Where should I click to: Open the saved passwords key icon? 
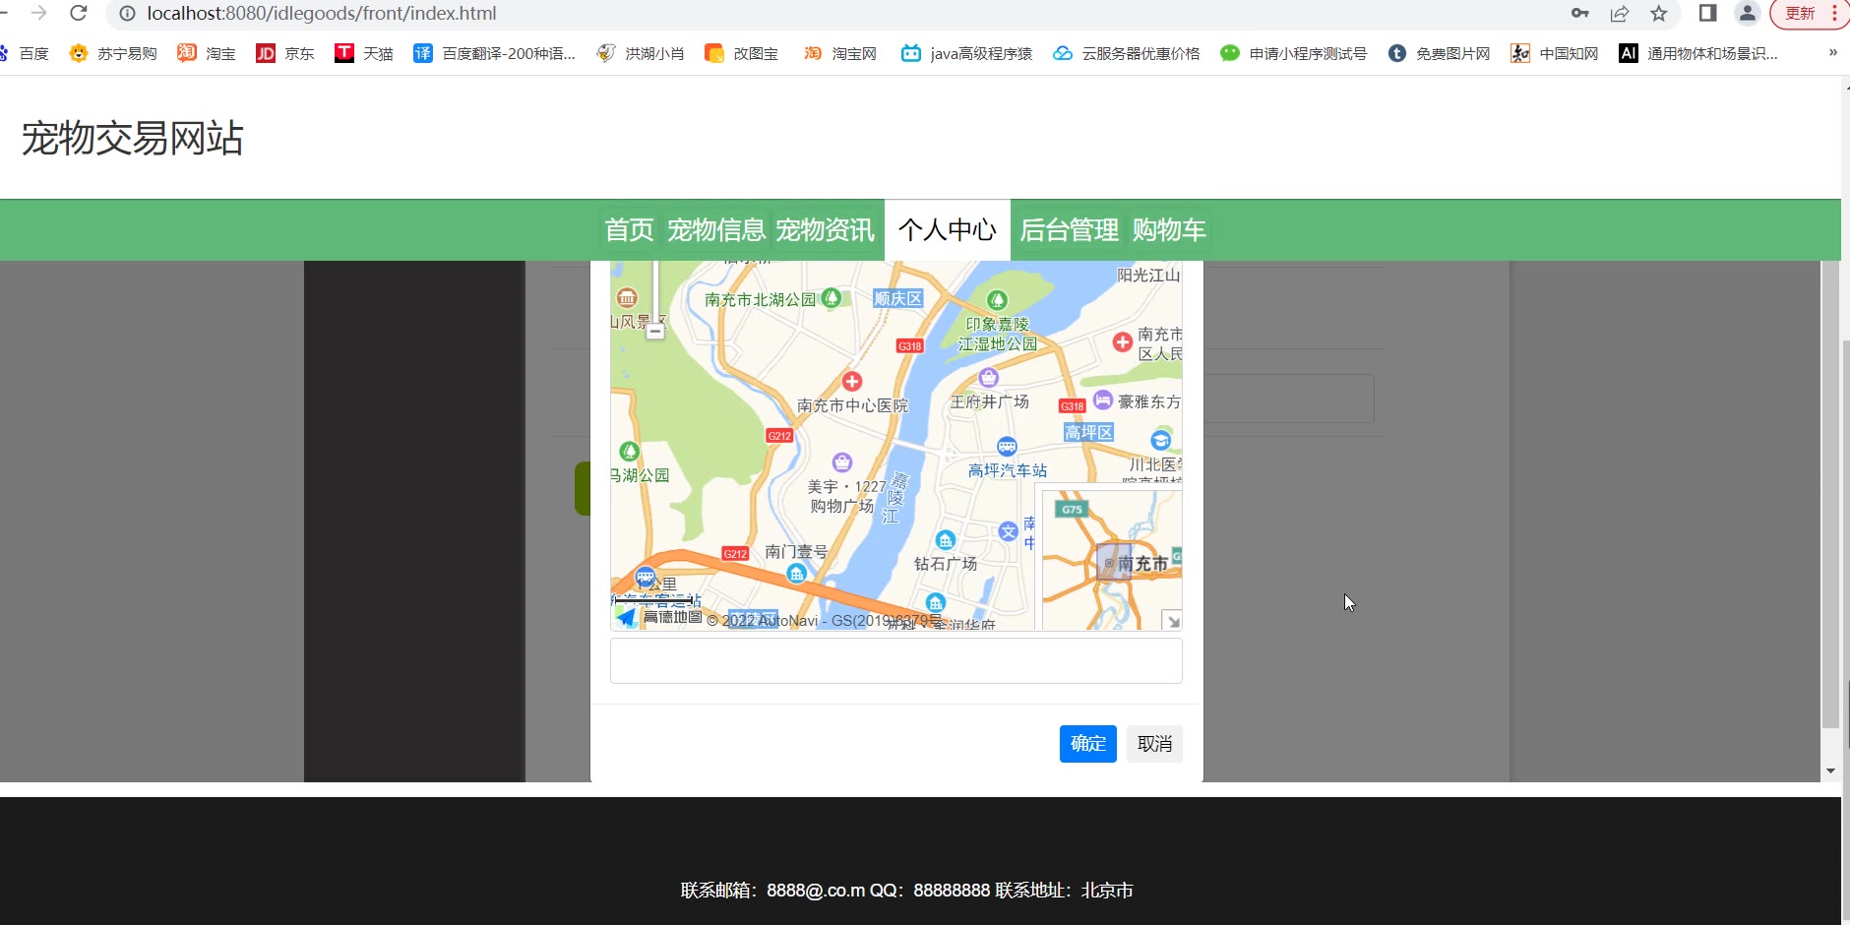(1580, 14)
